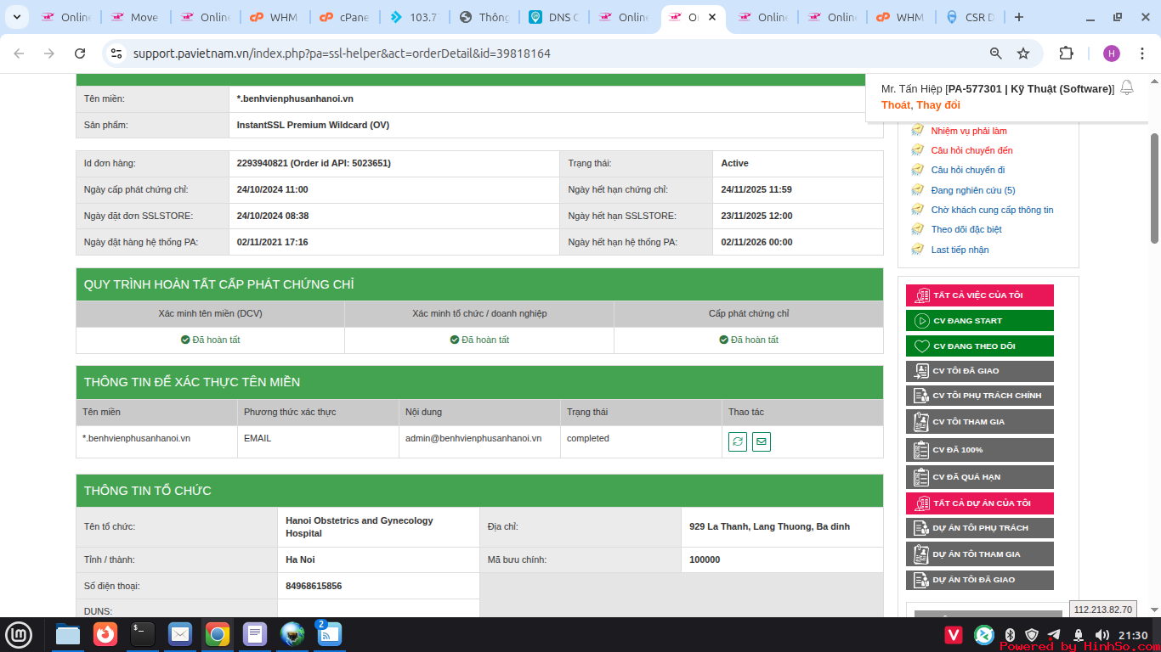1161x652 pixels.
Task: Open the Chrome extensions puzzle icon
Action: (1066, 53)
